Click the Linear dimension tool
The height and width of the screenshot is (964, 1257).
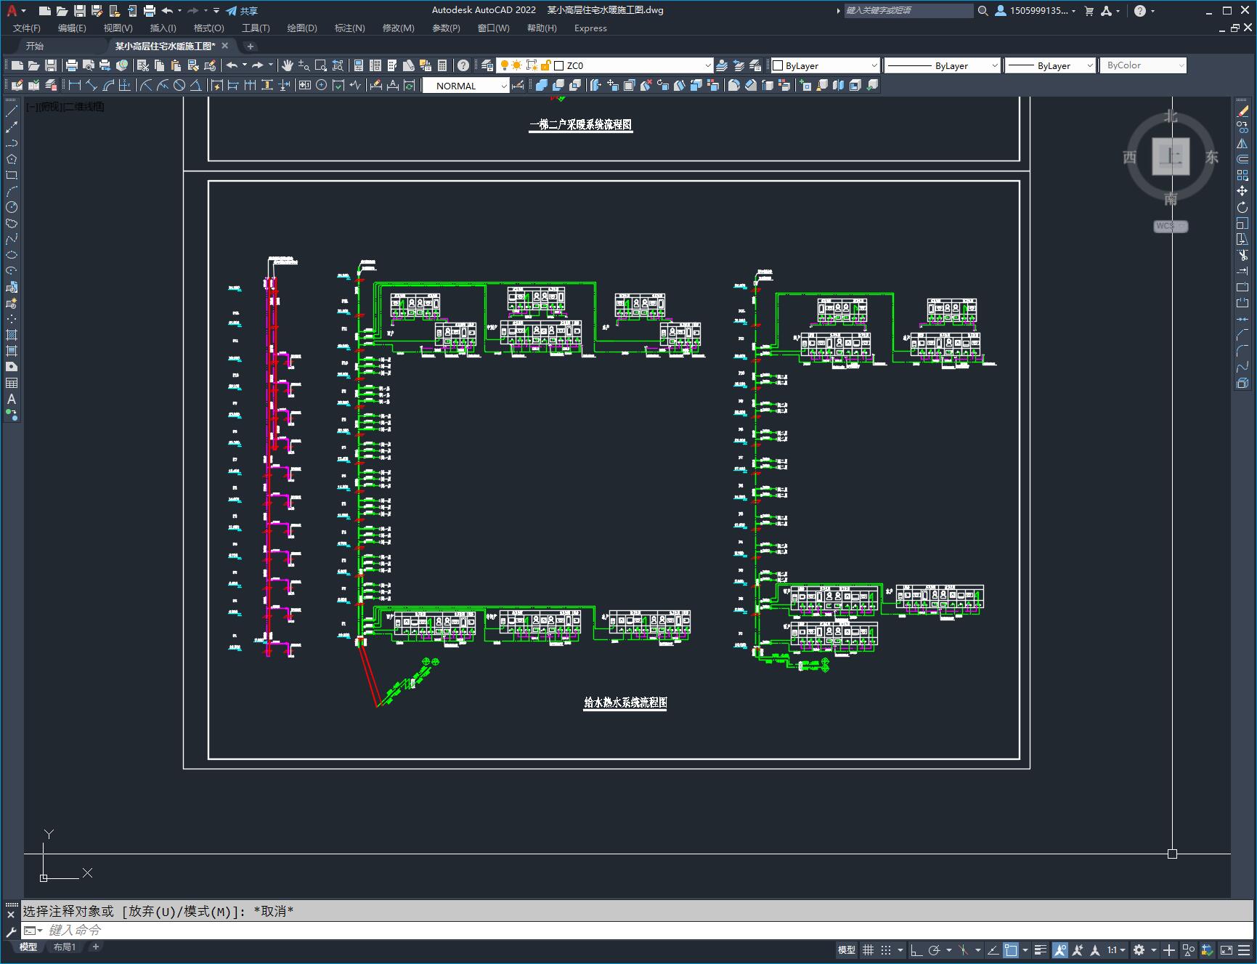75,85
